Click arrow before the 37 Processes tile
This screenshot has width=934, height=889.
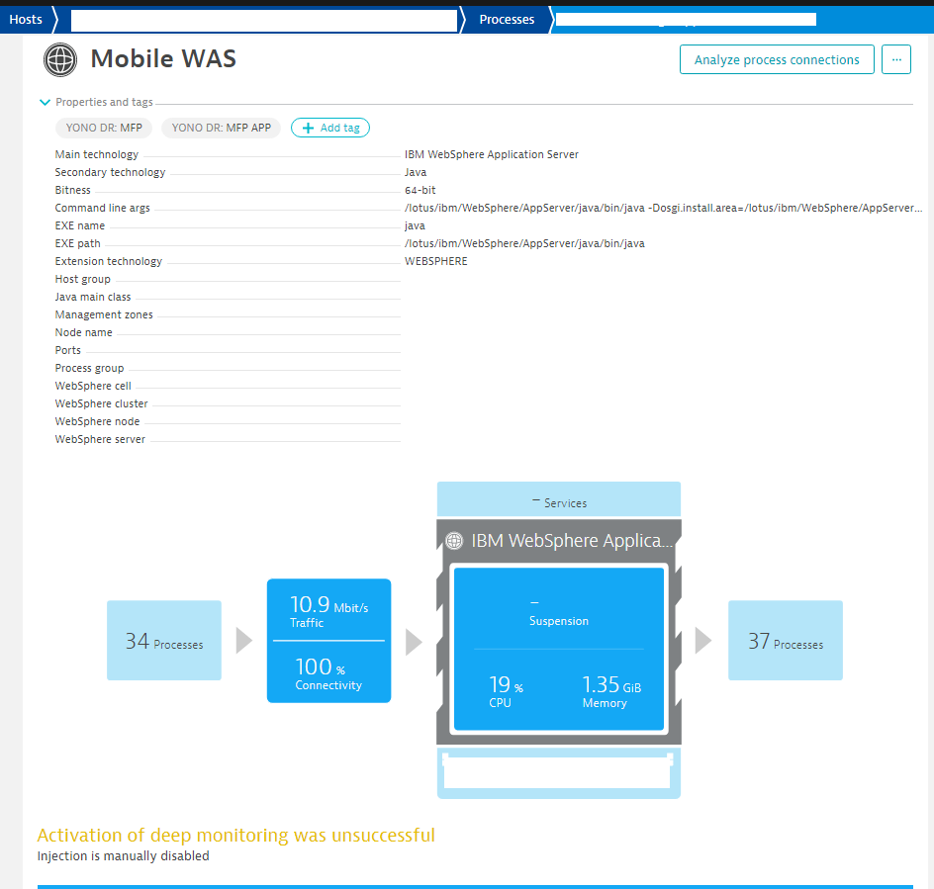tap(703, 641)
